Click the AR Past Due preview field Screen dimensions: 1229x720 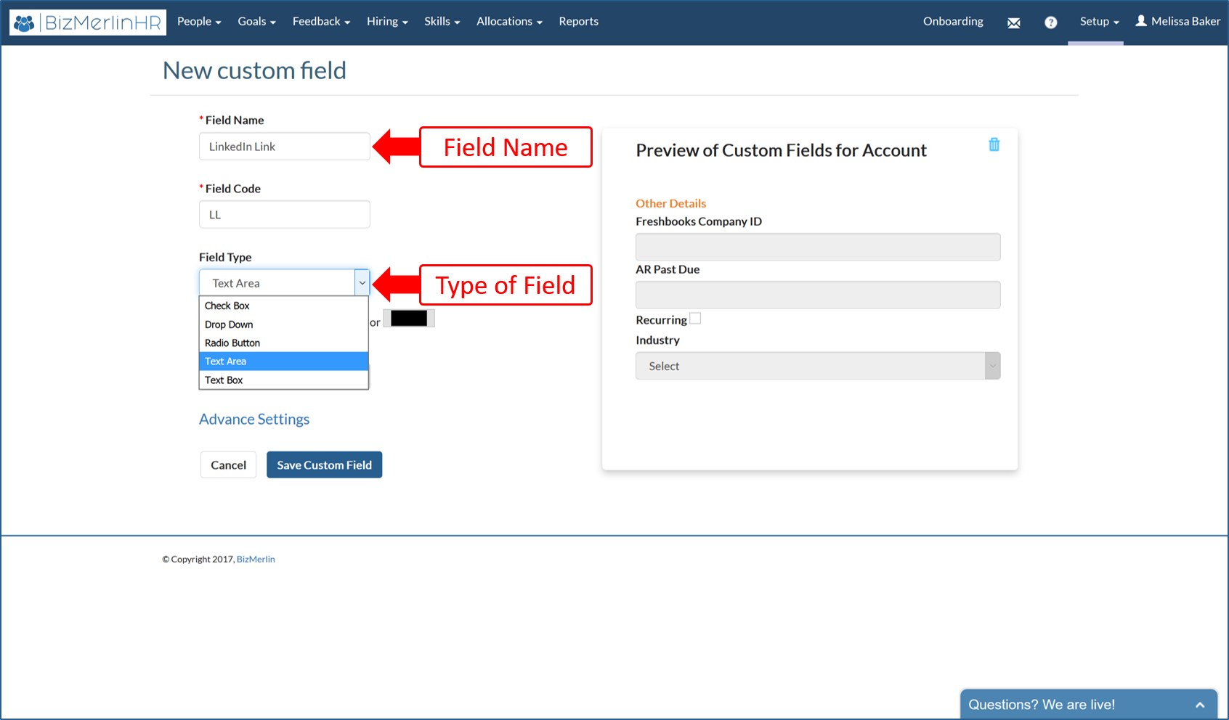click(x=818, y=295)
